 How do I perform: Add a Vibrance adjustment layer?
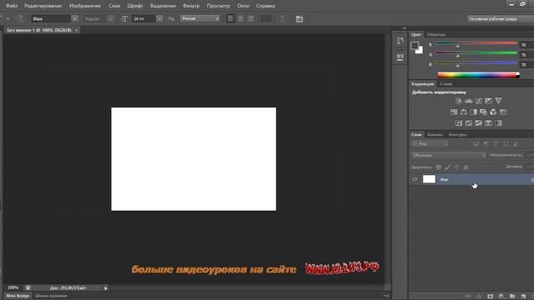(x=498, y=101)
